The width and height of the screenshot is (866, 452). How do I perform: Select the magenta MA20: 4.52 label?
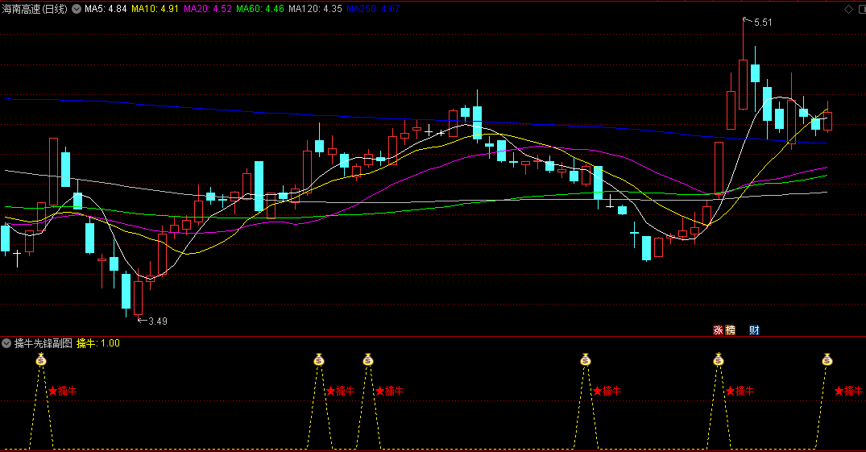click(x=207, y=9)
